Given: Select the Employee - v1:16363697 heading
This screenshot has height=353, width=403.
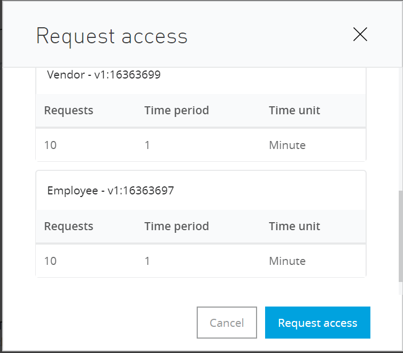Looking at the screenshot, I should point(111,191).
